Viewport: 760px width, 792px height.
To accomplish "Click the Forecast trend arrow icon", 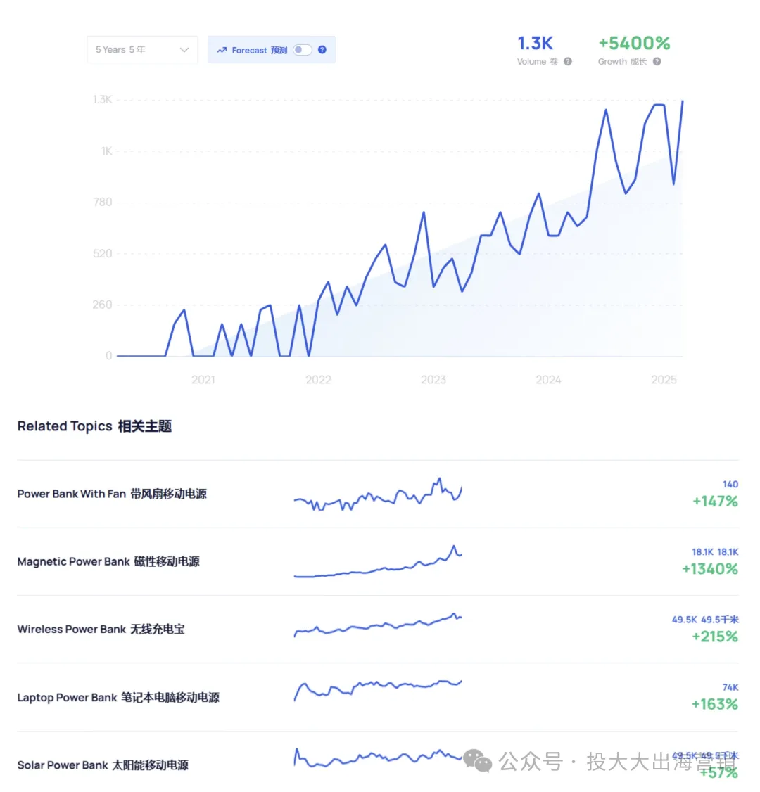I will click(222, 50).
